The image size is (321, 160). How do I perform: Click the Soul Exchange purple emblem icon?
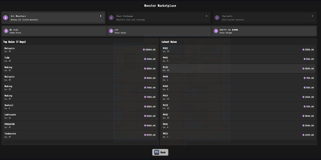pyautogui.click(x=111, y=17)
